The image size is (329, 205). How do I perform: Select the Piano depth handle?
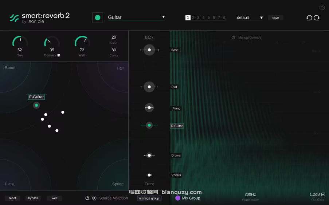coord(149,107)
